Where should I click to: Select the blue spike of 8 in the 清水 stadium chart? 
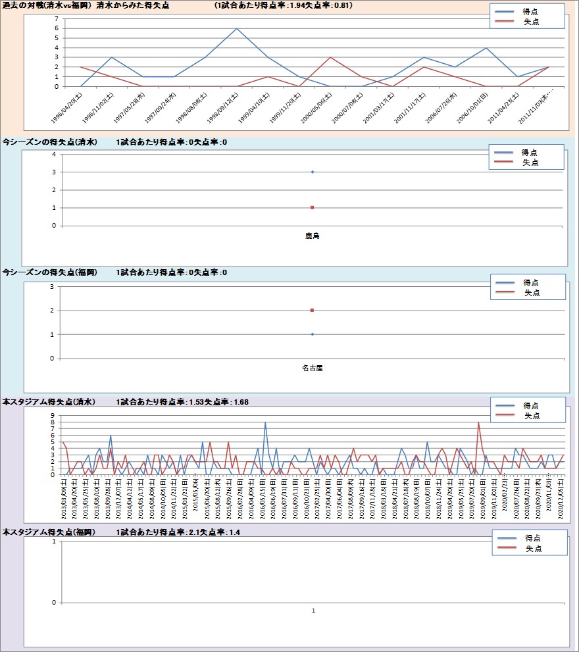[x=265, y=422]
